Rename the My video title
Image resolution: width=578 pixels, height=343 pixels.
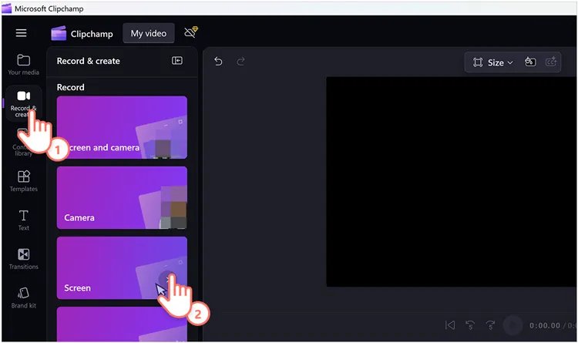pyautogui.click(x=149, y=33)
